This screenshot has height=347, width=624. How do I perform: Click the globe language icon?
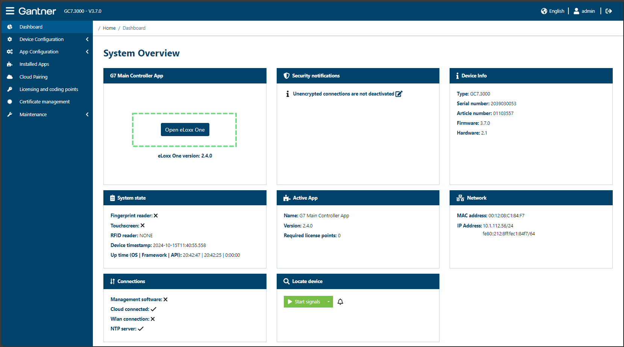click(544, 11)
